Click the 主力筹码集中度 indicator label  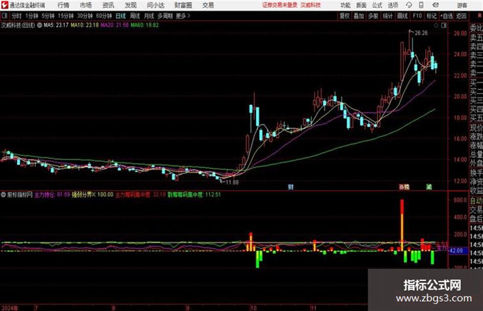point(133,195)
